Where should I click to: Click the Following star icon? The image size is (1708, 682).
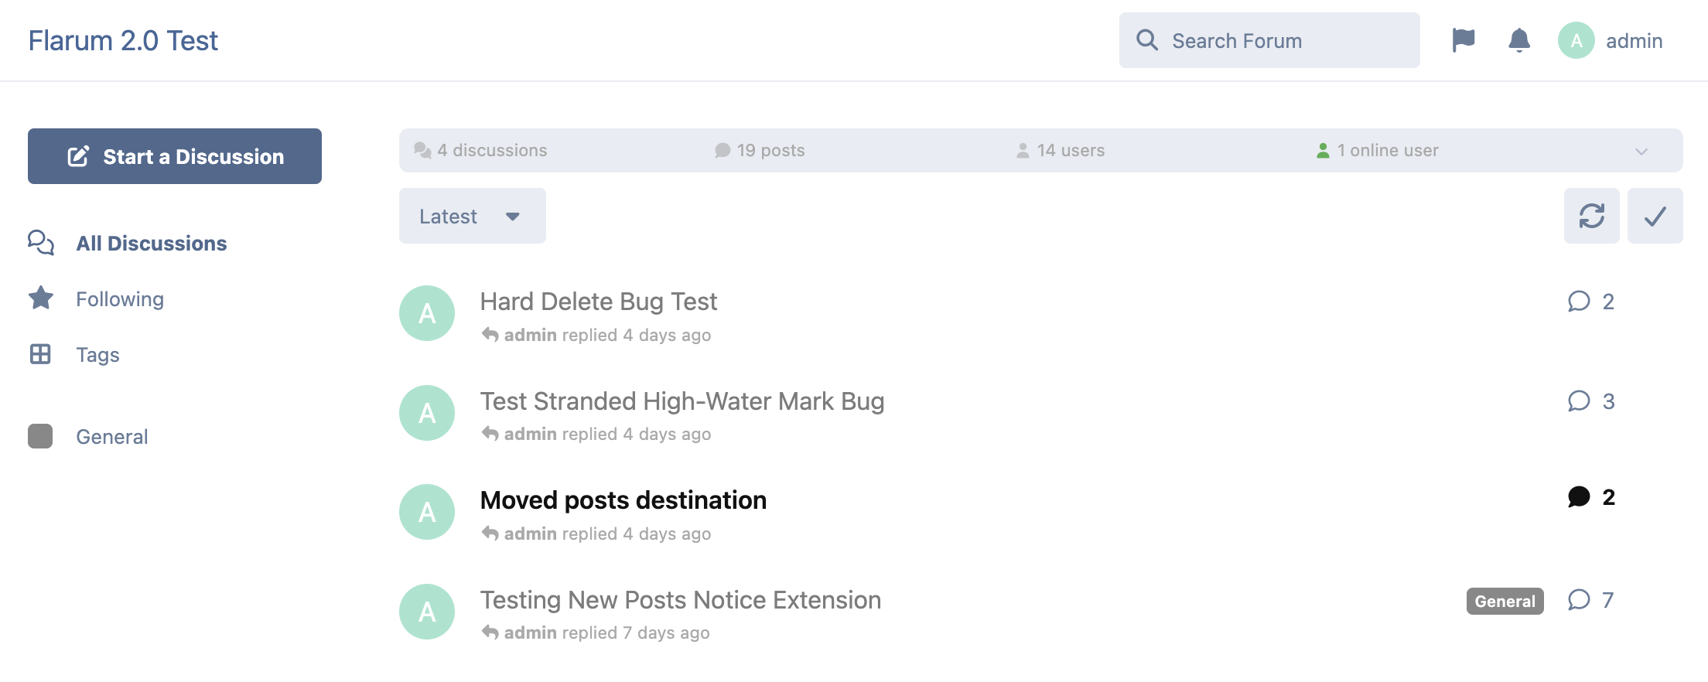[x=39, y=298]
